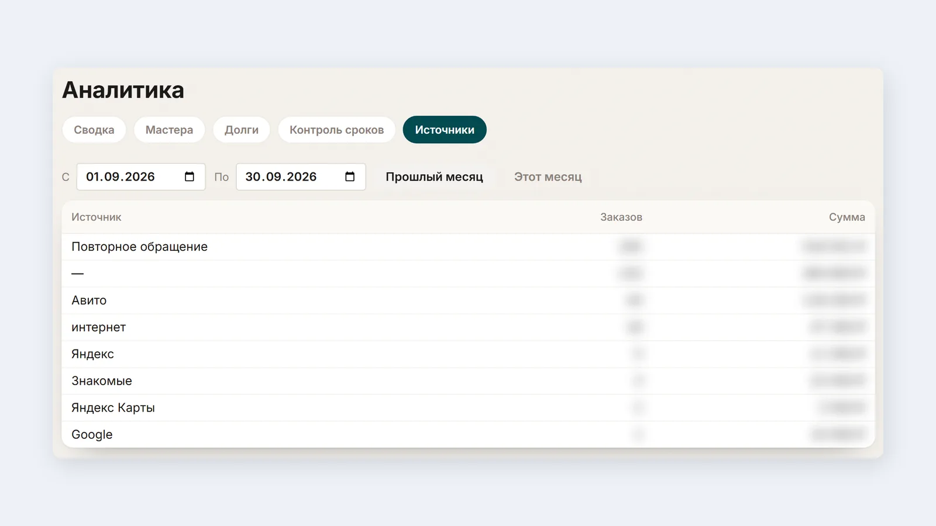Switch to the Сводка tab
936x526 pixels.
94,130
